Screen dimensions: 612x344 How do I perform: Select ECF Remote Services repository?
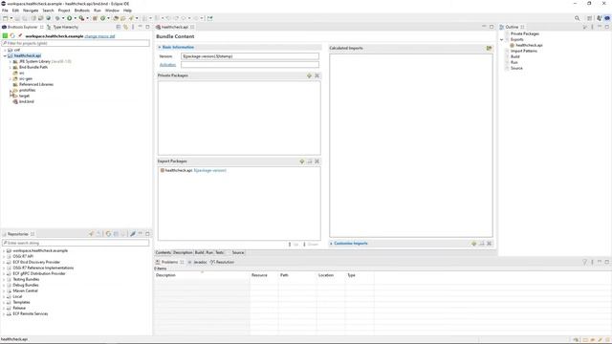(x=31, y=314)
